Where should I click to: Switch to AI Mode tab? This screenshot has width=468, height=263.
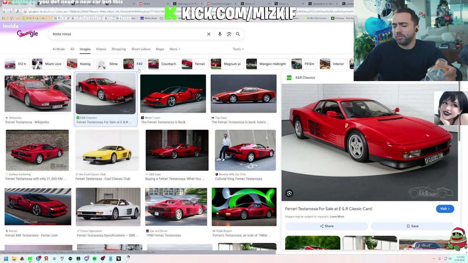58,49
